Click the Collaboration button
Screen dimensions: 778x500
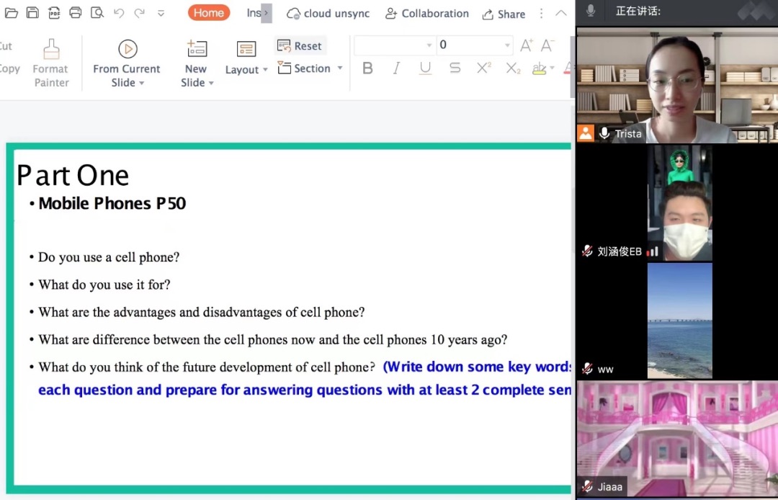(x=427, y=14)
